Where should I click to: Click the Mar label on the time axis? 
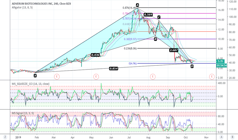coord(54,137)
